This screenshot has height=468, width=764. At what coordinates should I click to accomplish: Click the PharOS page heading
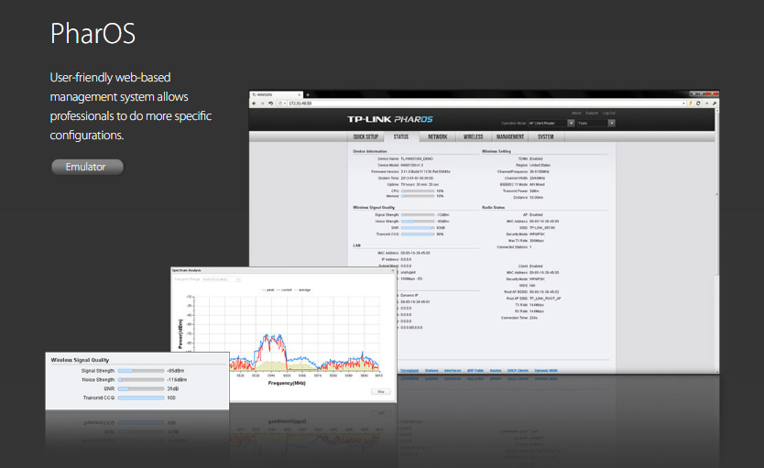coord(93,34)
